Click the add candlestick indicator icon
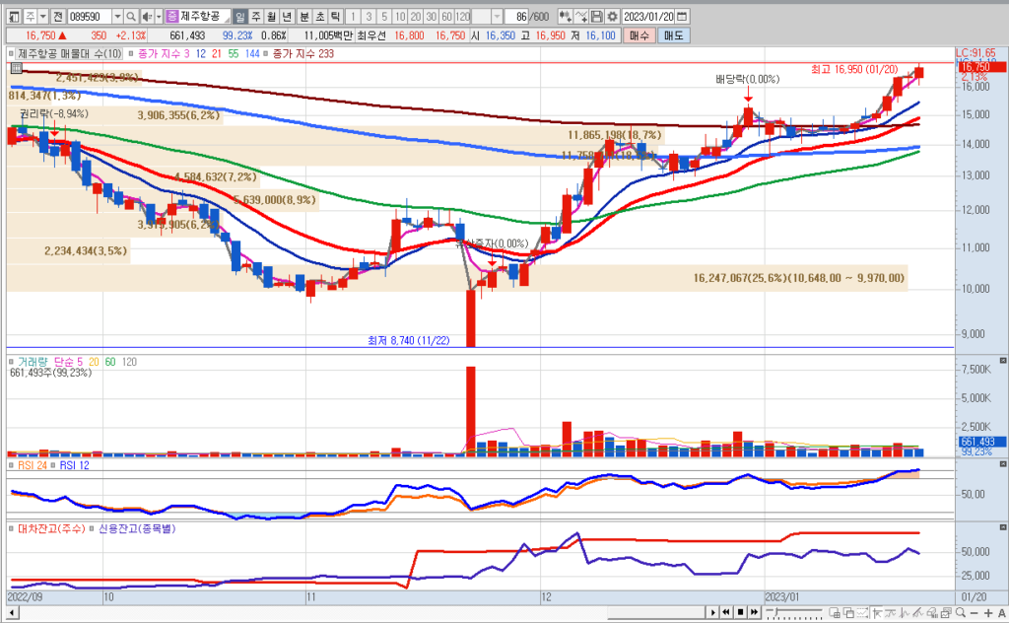This screenshot has width=1009, height=623. (x=565, y=17)
